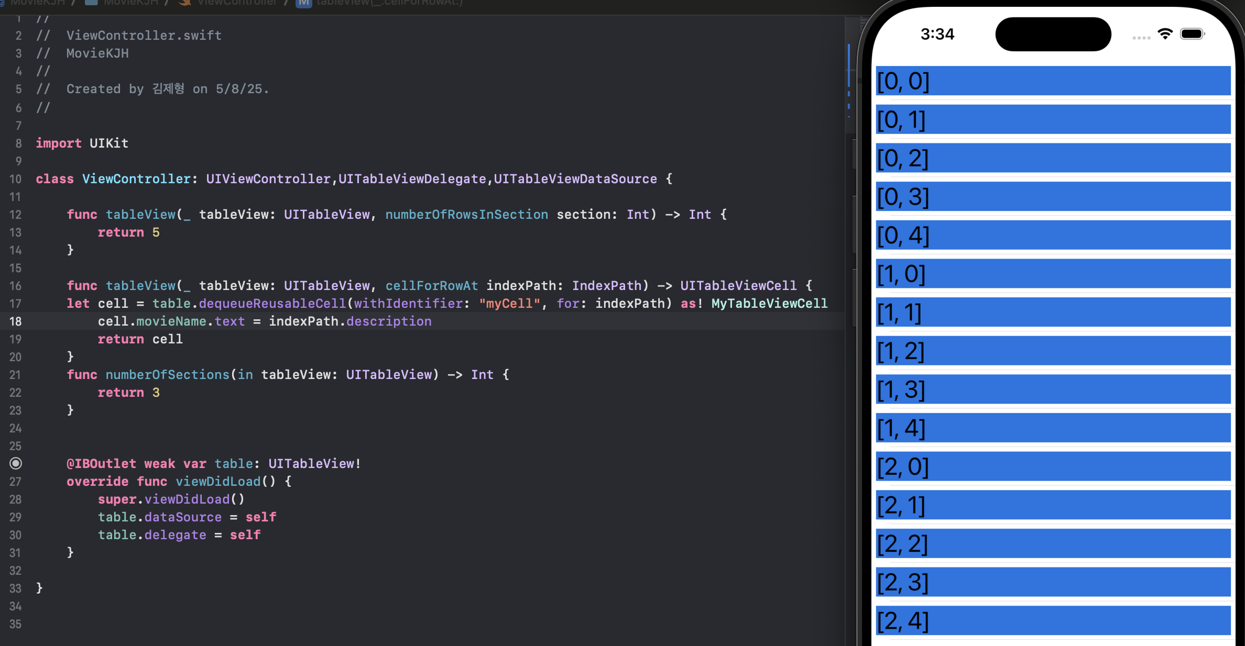The height and width of the screenshot is (646, 1245).
Task: Click the method 'M' icon in breadcrumb
Action: pos(303,3)
